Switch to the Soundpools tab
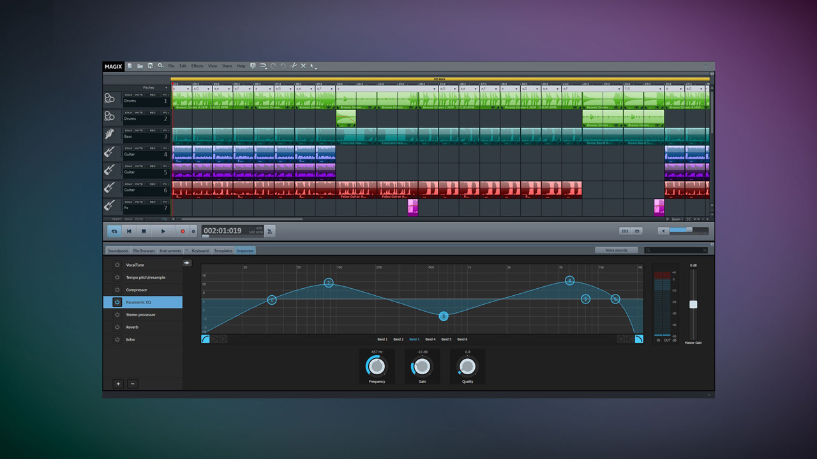This screenshot has width=817, height=459. click(x=118, y=251)
